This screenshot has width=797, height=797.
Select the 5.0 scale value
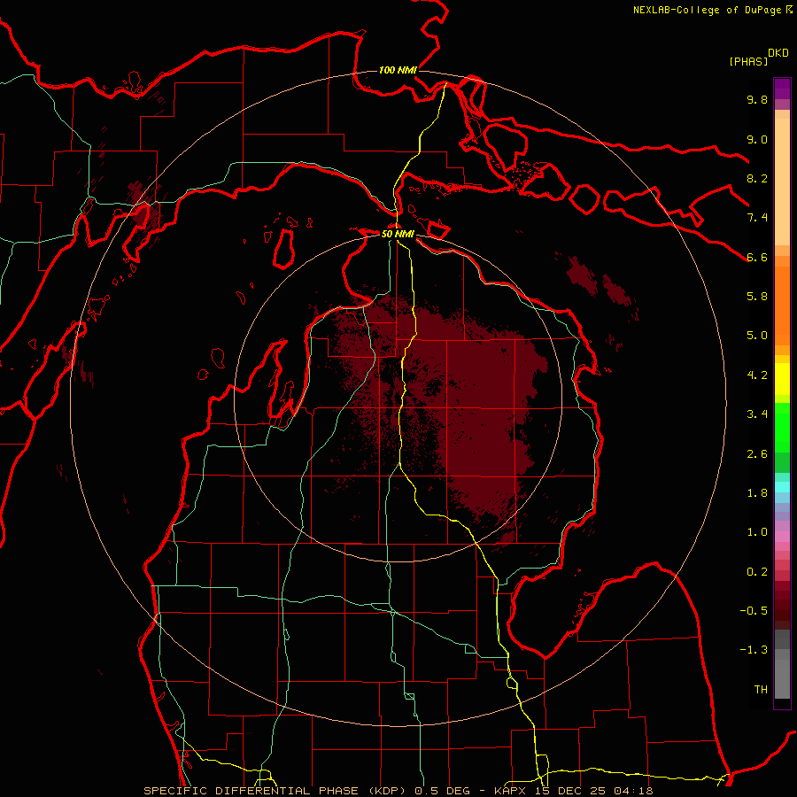757,336
